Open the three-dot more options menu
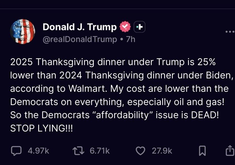 tap(230, 32)
